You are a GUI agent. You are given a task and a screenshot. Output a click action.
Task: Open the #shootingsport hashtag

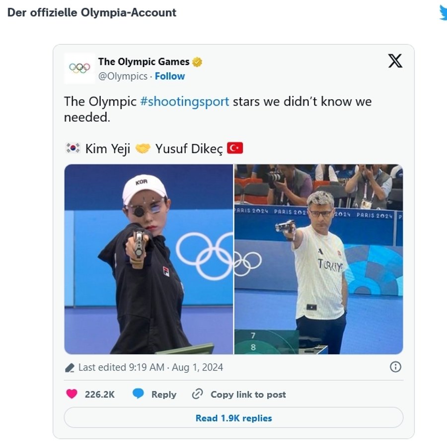pos(185,102)
